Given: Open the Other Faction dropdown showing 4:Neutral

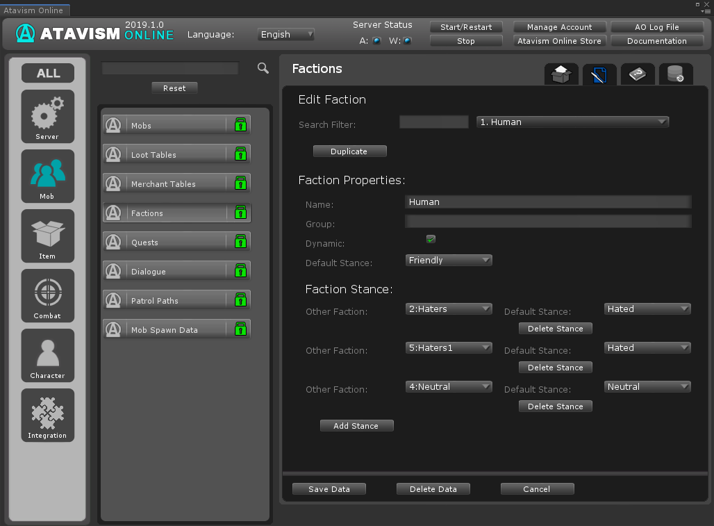Looking at the screenshot, I should pos(449,386).
